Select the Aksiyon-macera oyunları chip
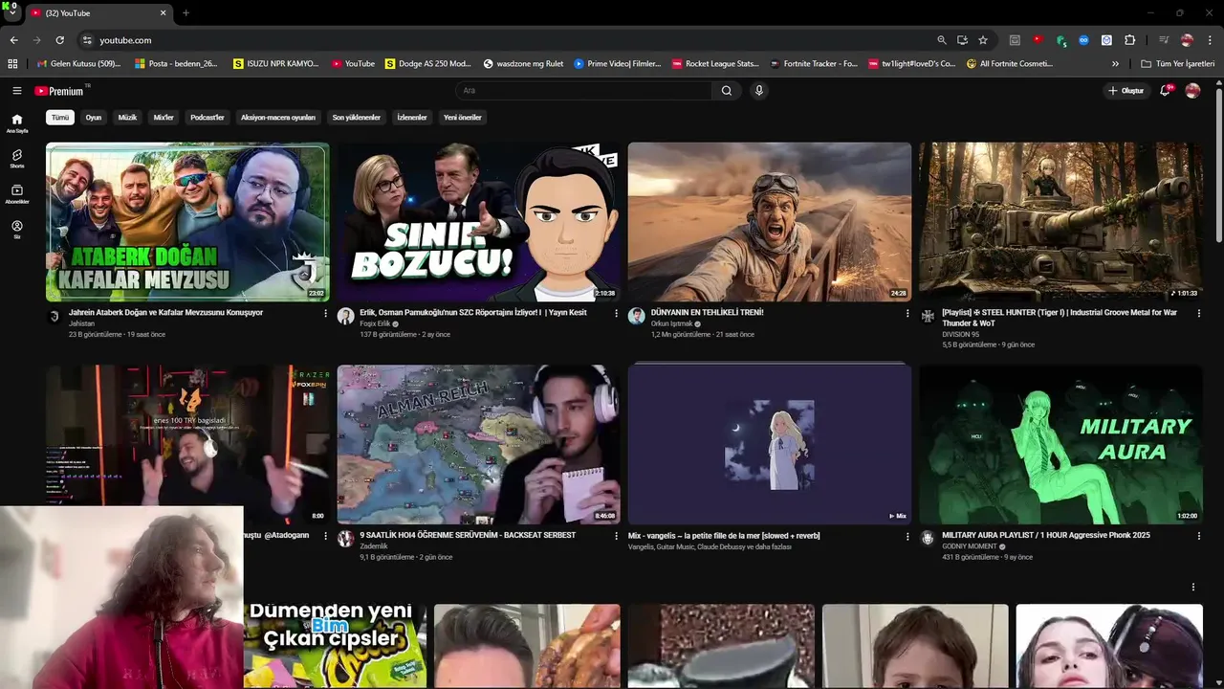The width and height of the screenshot is (1224, 689). [x=278, y=118]
